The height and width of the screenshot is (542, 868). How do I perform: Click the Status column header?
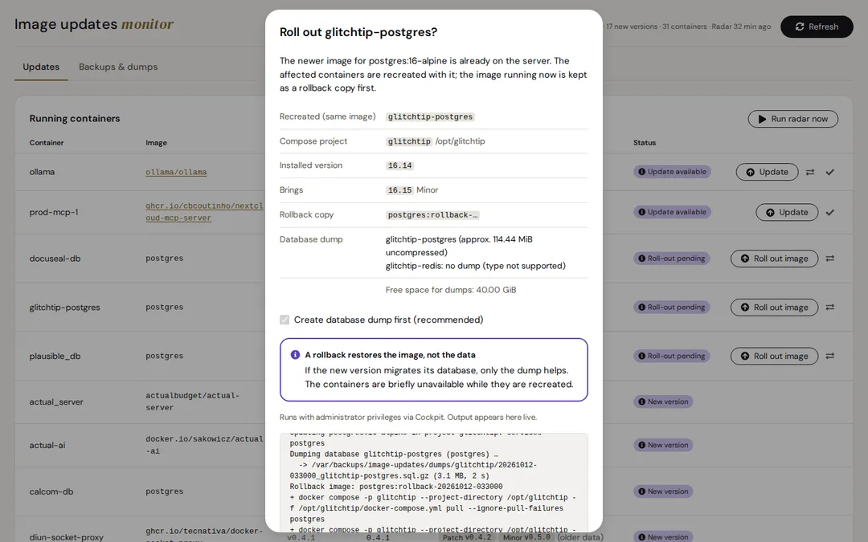coord(645,143)
